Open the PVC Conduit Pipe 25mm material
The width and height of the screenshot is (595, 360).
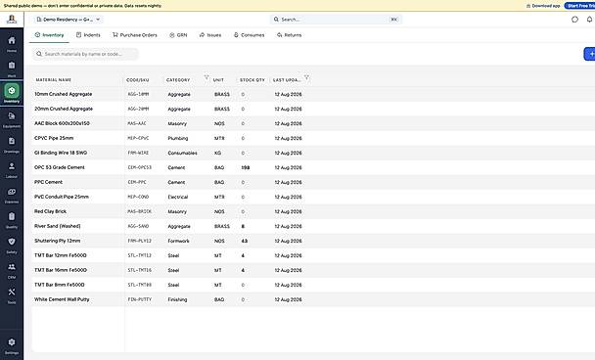click(x=62, y=197)
